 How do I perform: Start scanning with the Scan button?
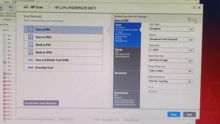click(x=174, y=114)
